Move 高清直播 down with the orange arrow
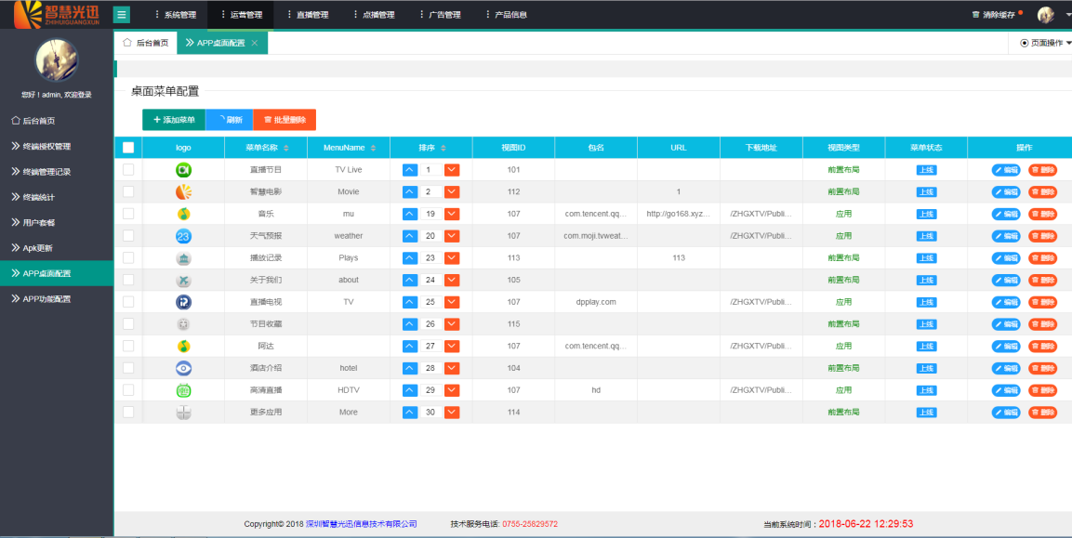 452,390
